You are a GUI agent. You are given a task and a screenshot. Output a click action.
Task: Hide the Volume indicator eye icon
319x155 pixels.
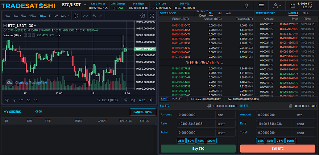[x=25, y=35]
